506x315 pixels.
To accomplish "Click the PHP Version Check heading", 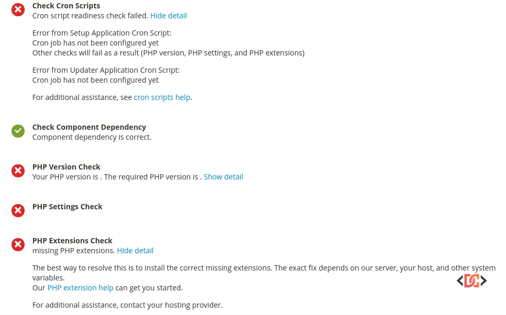I will click(x=66, y=166).
